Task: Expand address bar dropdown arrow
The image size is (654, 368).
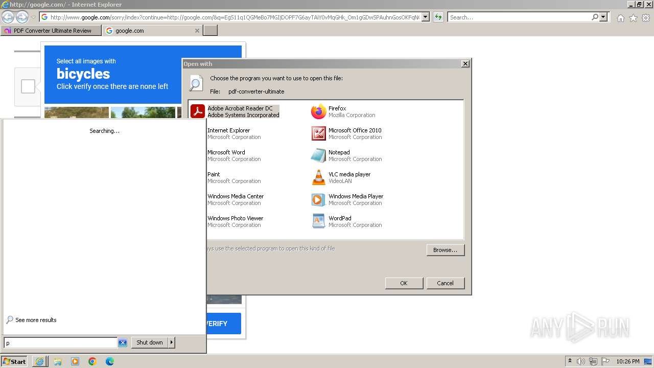Action: pos(425,17)
